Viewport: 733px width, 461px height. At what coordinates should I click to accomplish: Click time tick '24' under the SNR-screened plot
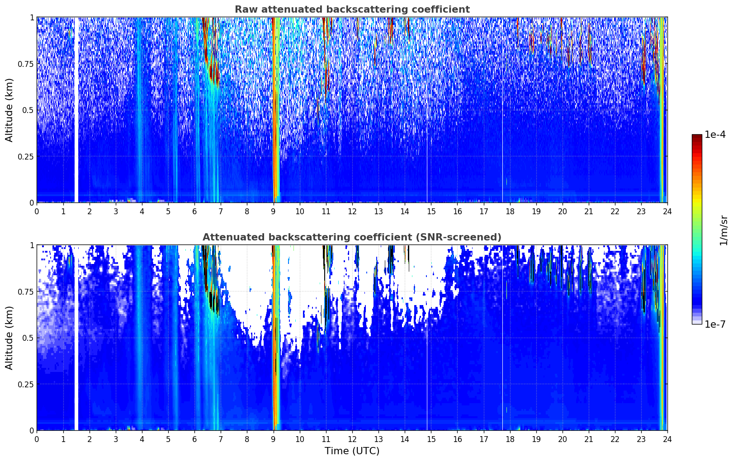pyautogui.click(x=667, y=439)
